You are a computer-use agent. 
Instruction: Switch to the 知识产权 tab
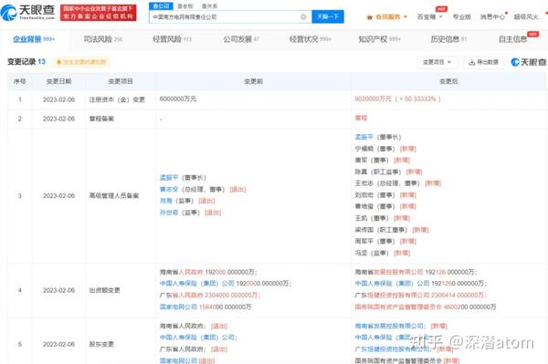(x=380, y=39)
